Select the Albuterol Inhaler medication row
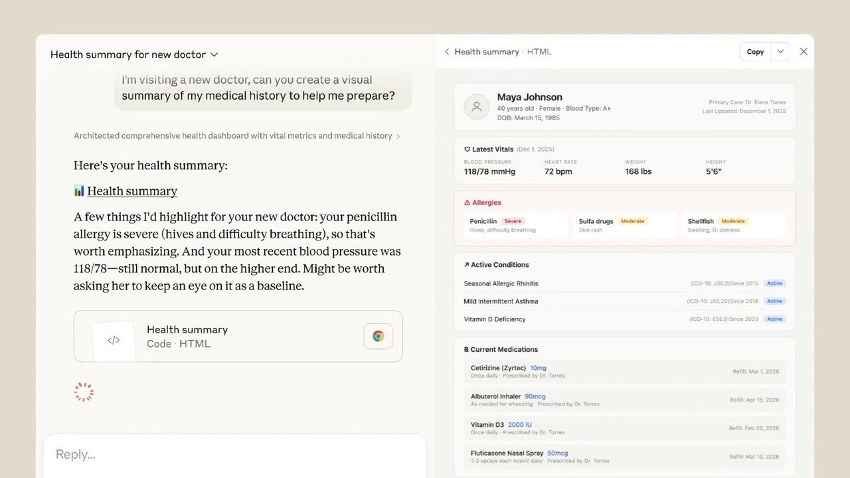The width and height of the screenshot is (850, 478). coord(625,400)
